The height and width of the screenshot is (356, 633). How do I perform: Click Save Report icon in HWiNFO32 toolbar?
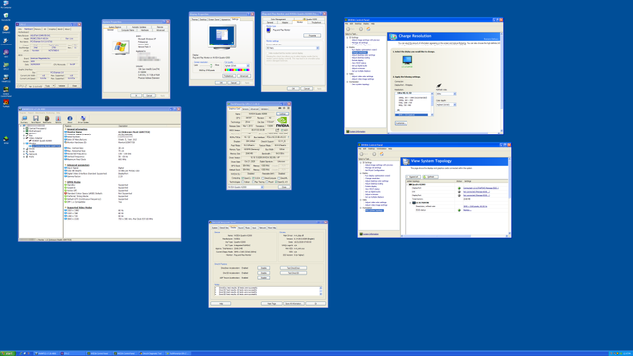coord(36,119)
